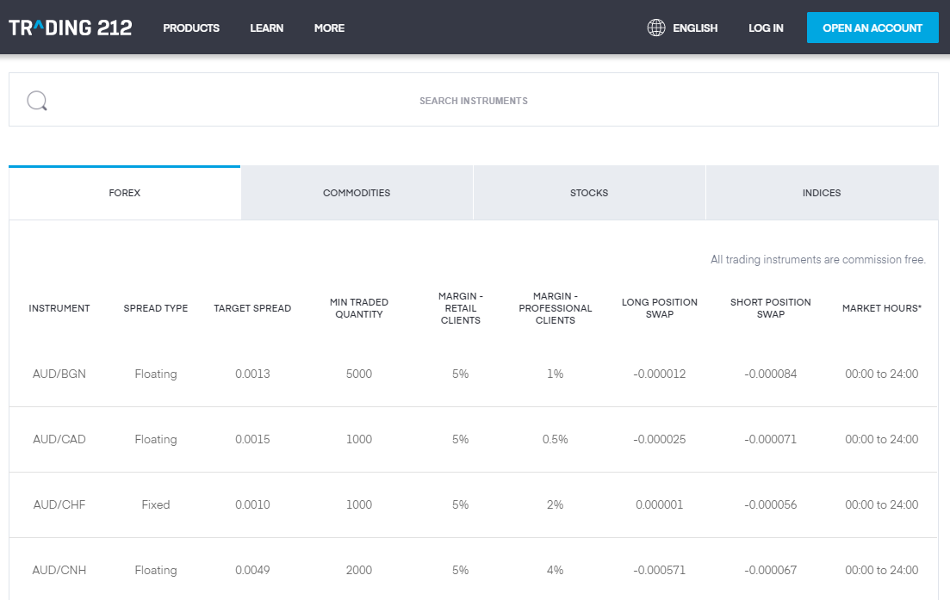Open the MORE menu
The image size is (950, 600).
(328, 28)
